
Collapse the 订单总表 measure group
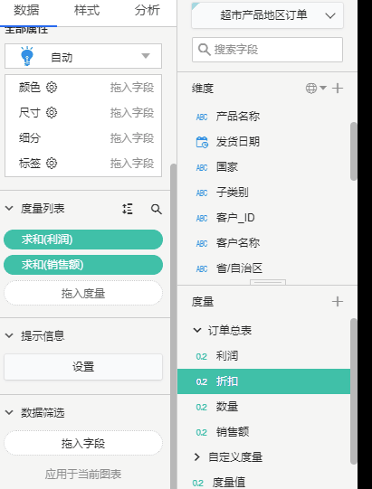click(197, 330)
